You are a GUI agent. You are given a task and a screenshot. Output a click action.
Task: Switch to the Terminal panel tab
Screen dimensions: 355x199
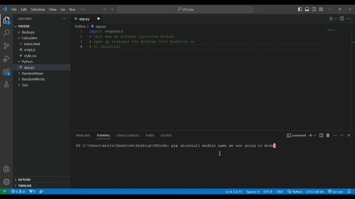click(x=103, y=135)
